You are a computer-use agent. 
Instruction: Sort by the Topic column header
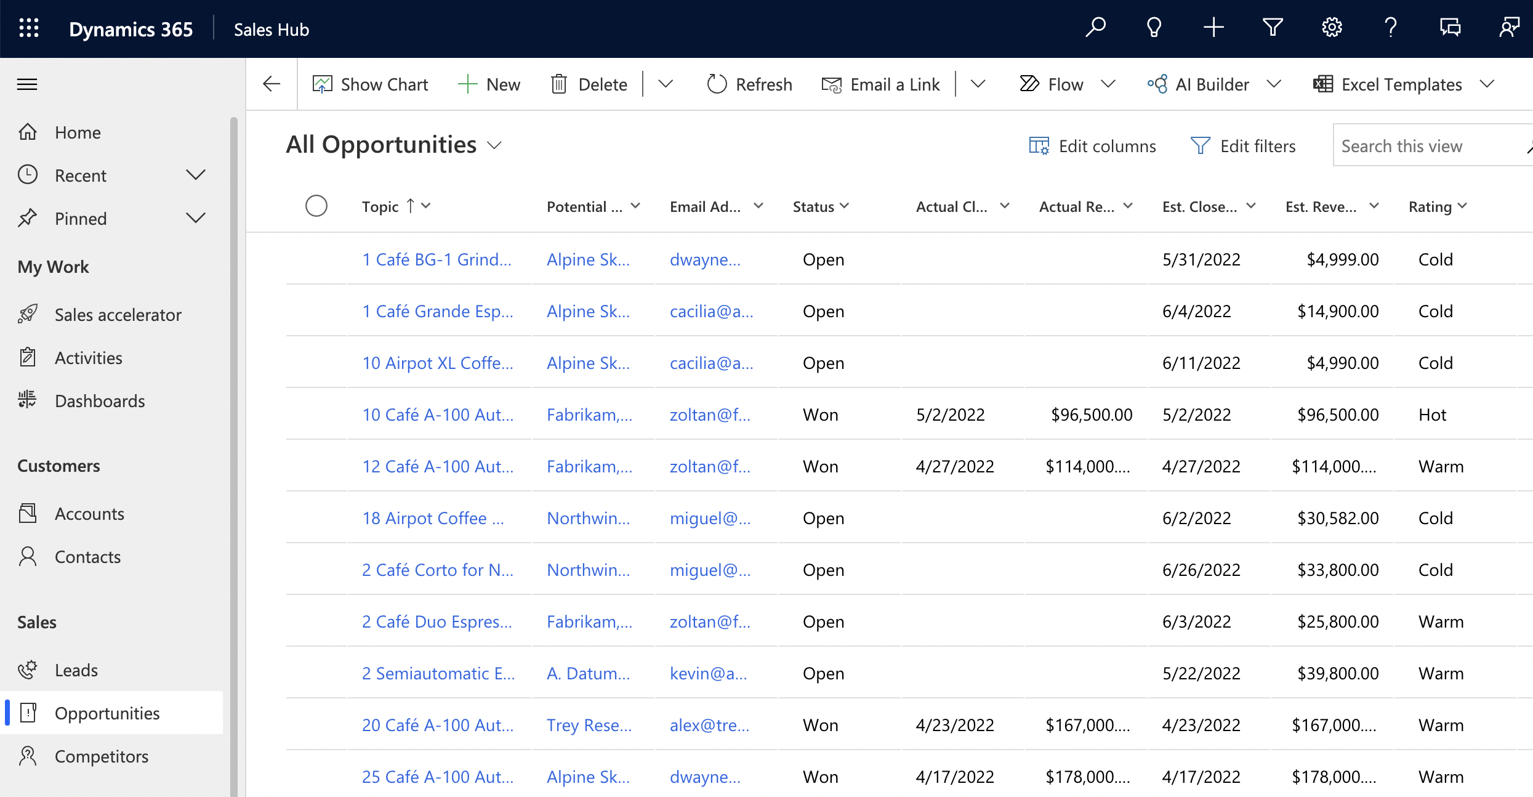[396, 206]
